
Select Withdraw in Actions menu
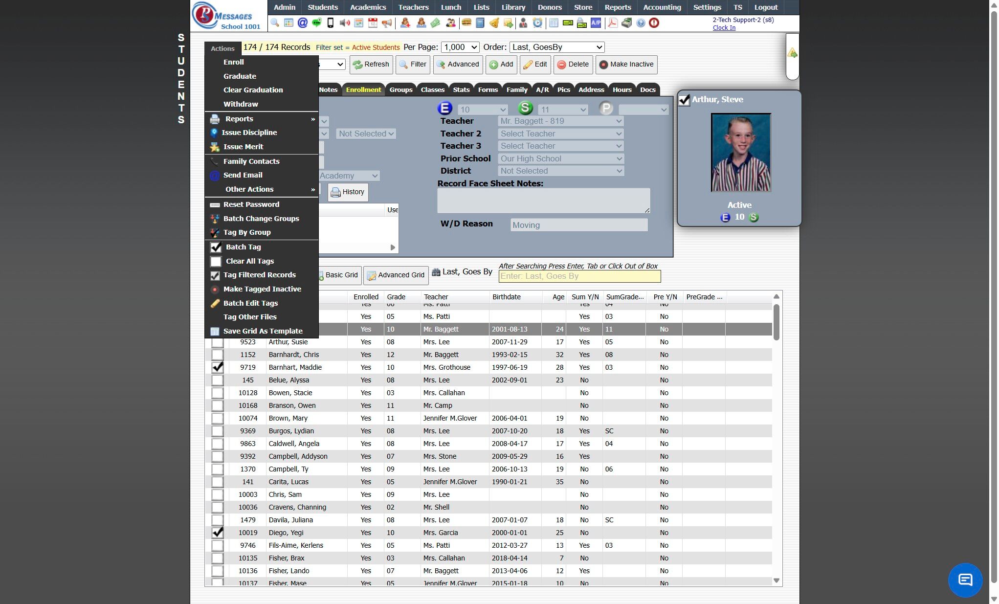(x=241, y=104)
